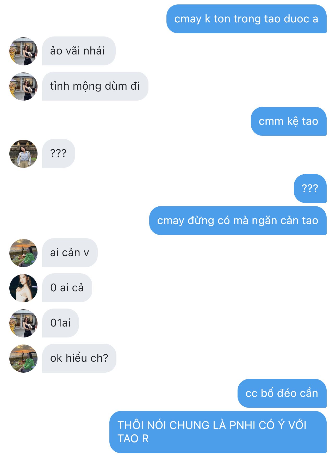Open avatar beside 'ok hiểu ch?' message
The height and width of the screenshot is (461, 336).
[x=23, y=358]
